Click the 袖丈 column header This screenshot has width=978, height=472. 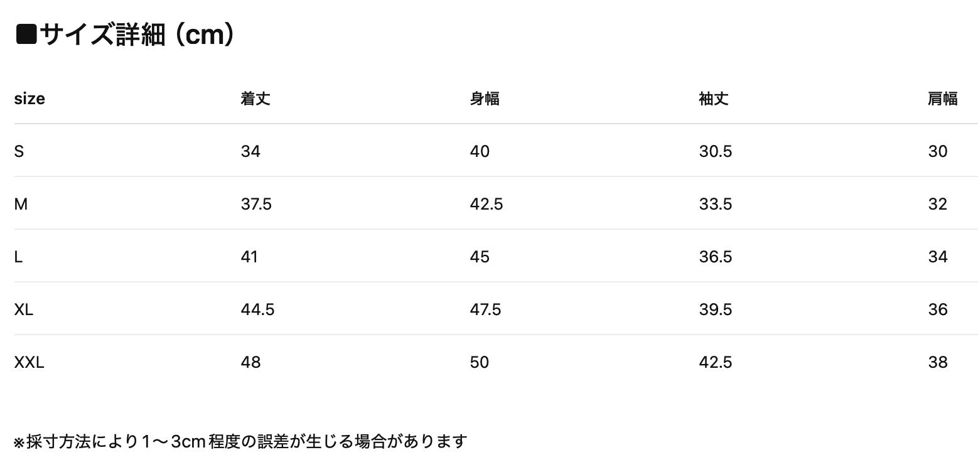pyautogui.click(x=714, y=99)
